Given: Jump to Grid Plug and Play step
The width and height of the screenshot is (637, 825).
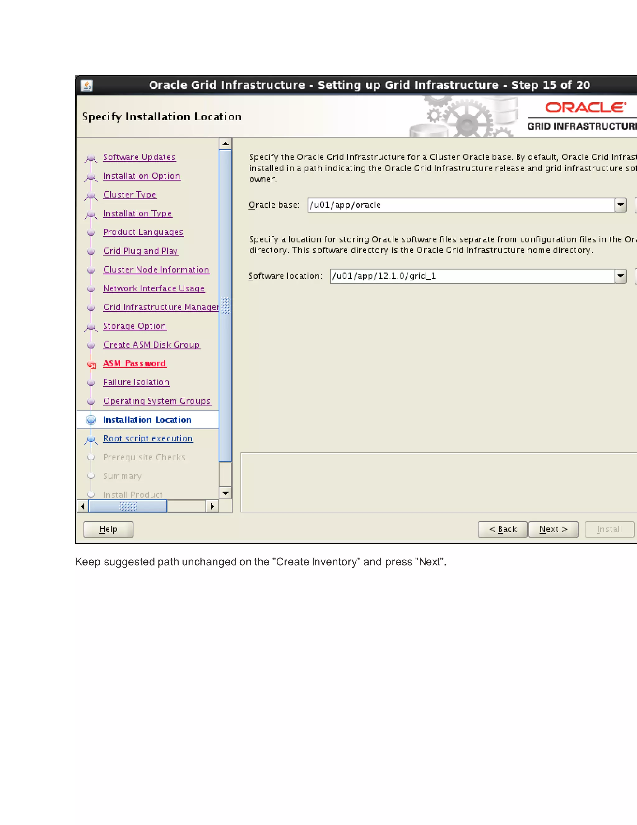Looking at the screenshot, I should click(x=140, y=251).
